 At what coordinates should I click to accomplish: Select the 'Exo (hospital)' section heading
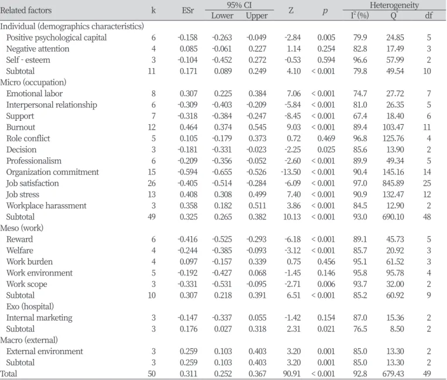[x=30, y=306]
